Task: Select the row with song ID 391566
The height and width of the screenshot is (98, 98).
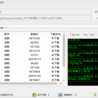Action: click(x=31, y=47)
